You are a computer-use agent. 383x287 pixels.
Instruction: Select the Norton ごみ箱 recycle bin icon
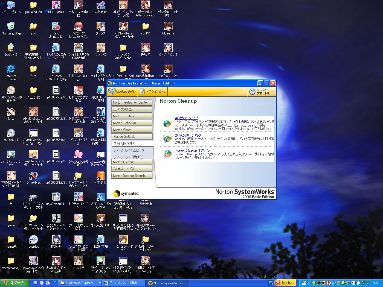tap(11, 28)
